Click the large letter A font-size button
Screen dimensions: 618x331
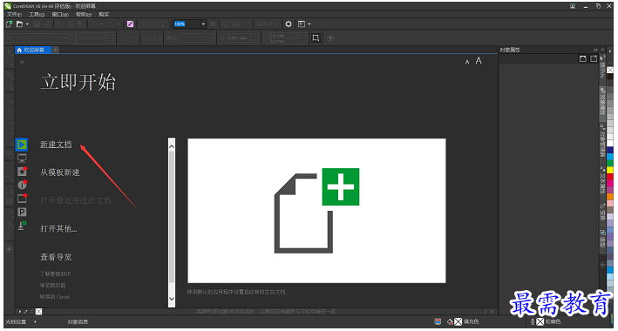[x=479, y=61]
